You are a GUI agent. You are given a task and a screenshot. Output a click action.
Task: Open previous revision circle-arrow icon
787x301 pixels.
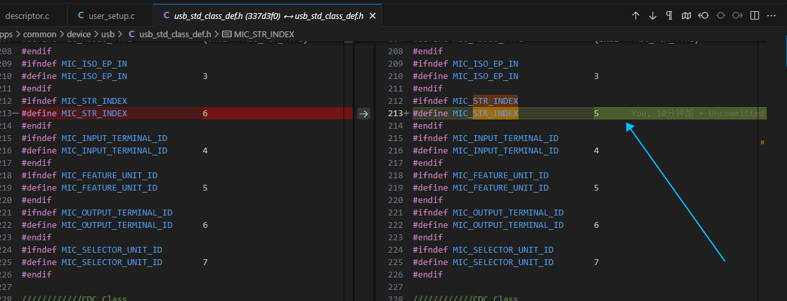coord(703,15)
